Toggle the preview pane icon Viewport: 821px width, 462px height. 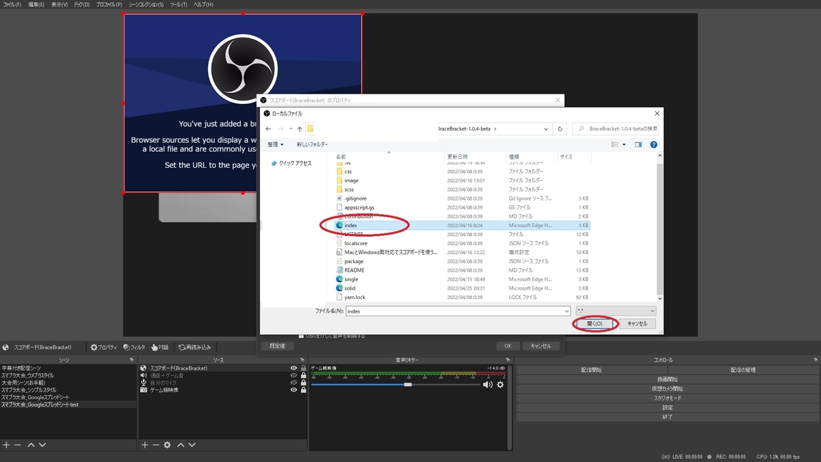click(x=638, y=144)
